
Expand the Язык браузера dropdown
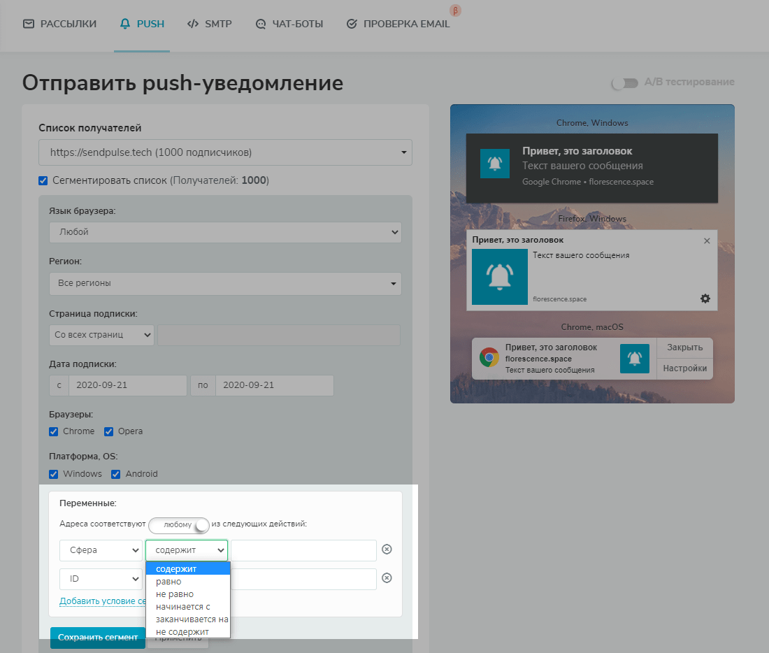[225, 232]
